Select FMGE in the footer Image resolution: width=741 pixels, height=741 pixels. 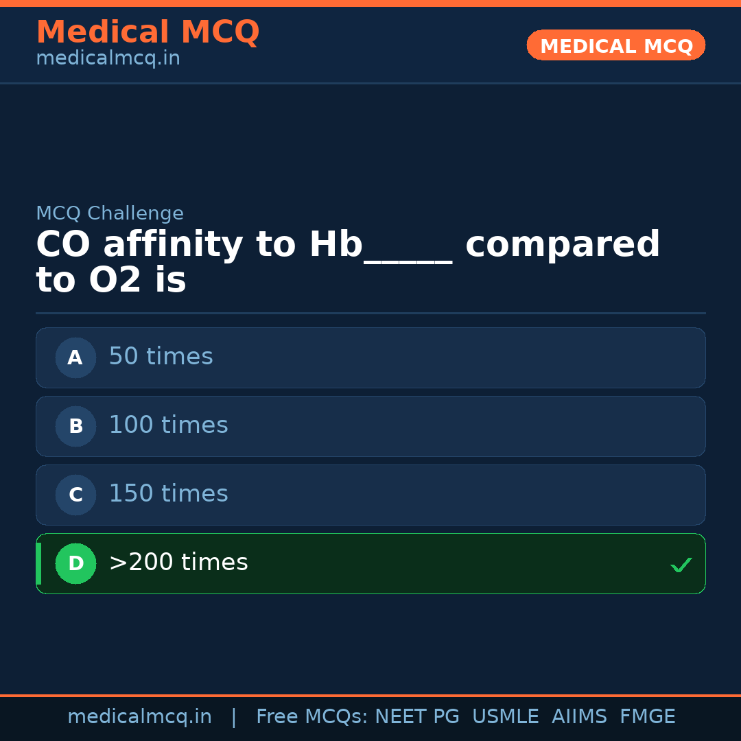pyautogui.click(x=647, y=717)
